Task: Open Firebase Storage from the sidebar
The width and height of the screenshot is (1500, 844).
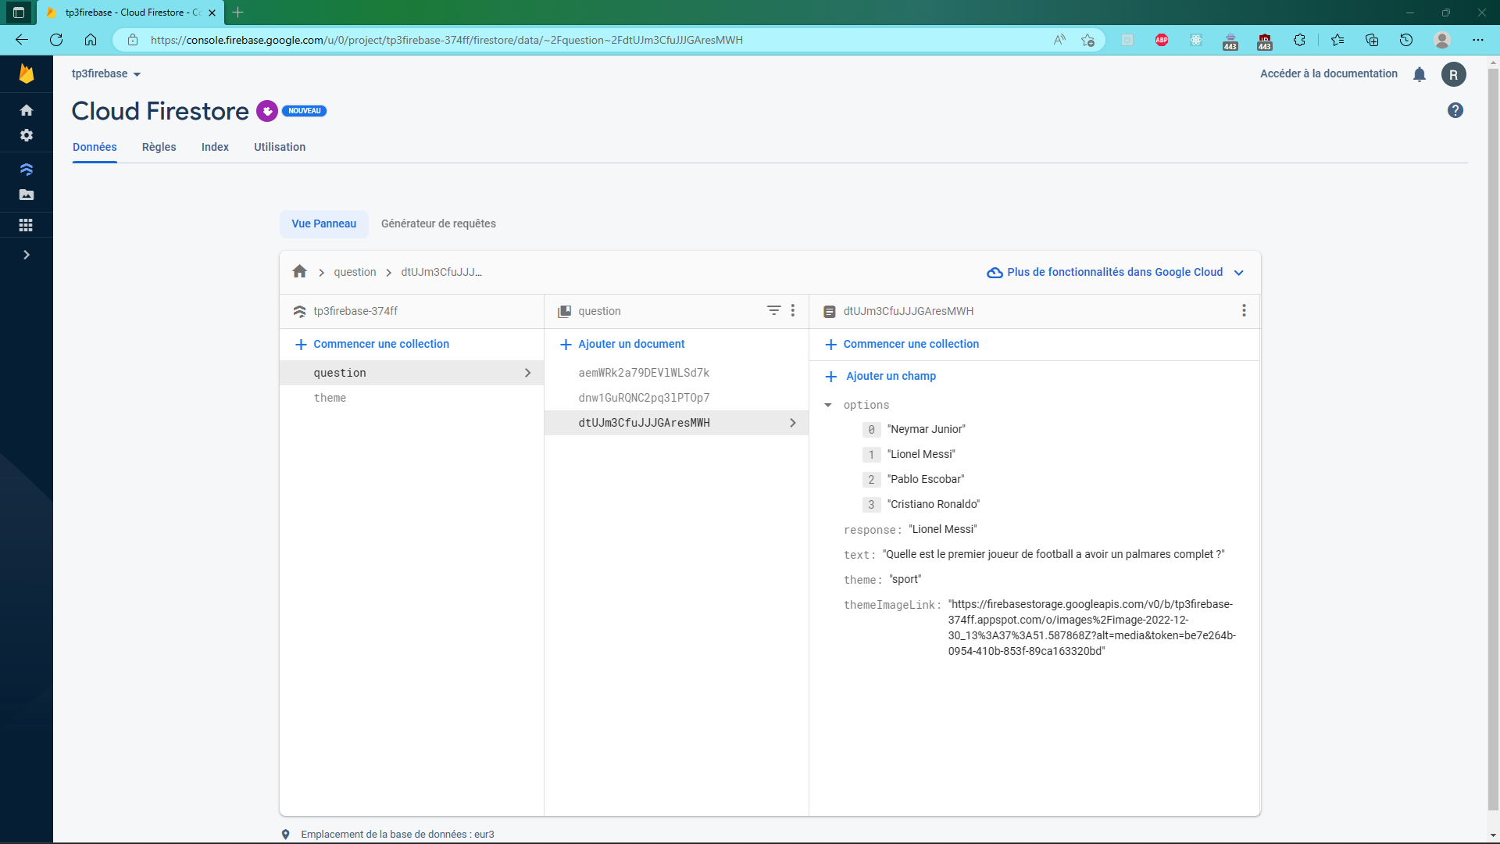Action: 26,195
